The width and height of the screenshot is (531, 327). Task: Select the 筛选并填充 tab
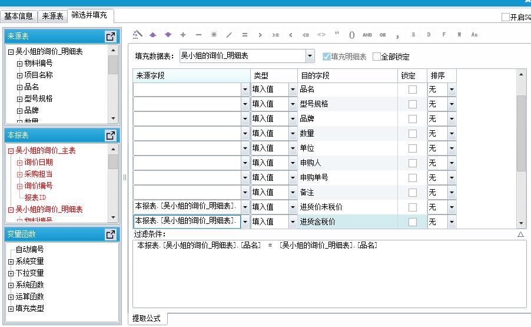(x=89, y=15)
